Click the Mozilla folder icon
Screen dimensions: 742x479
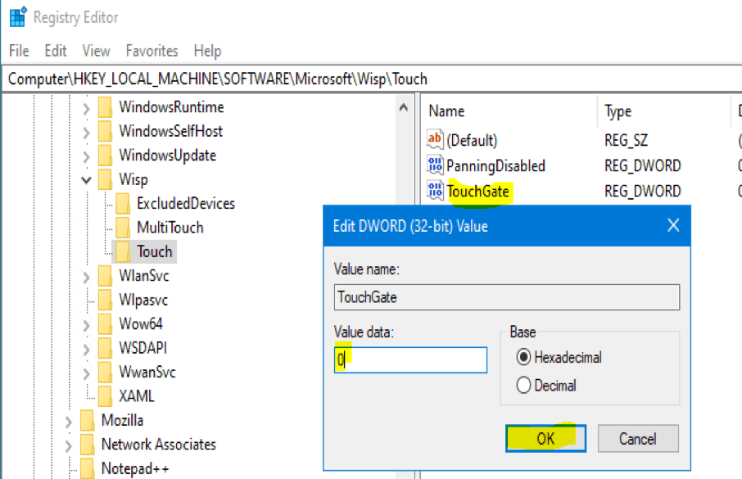pyautogui.click(x=88, y=421)
